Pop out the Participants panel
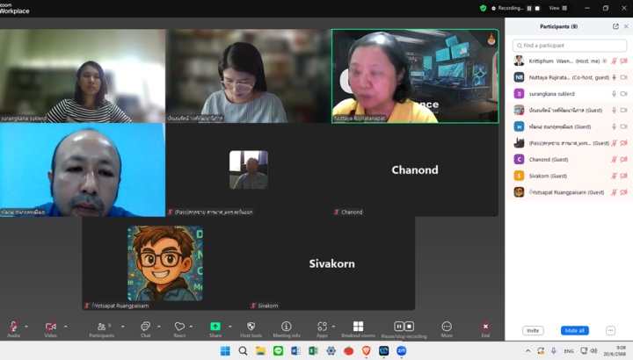The width and height of the screenshot is (633, 360). click(x=615, y=26)
